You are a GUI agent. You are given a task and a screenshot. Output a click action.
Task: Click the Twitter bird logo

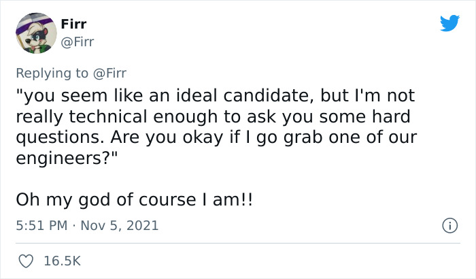[449, 23]
